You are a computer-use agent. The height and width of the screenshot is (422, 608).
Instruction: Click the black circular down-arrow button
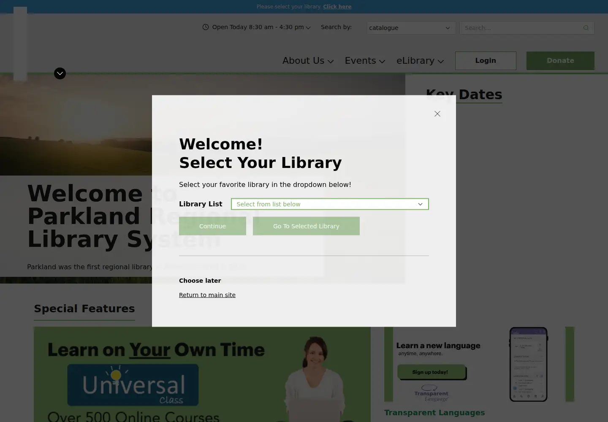point(60,73)
